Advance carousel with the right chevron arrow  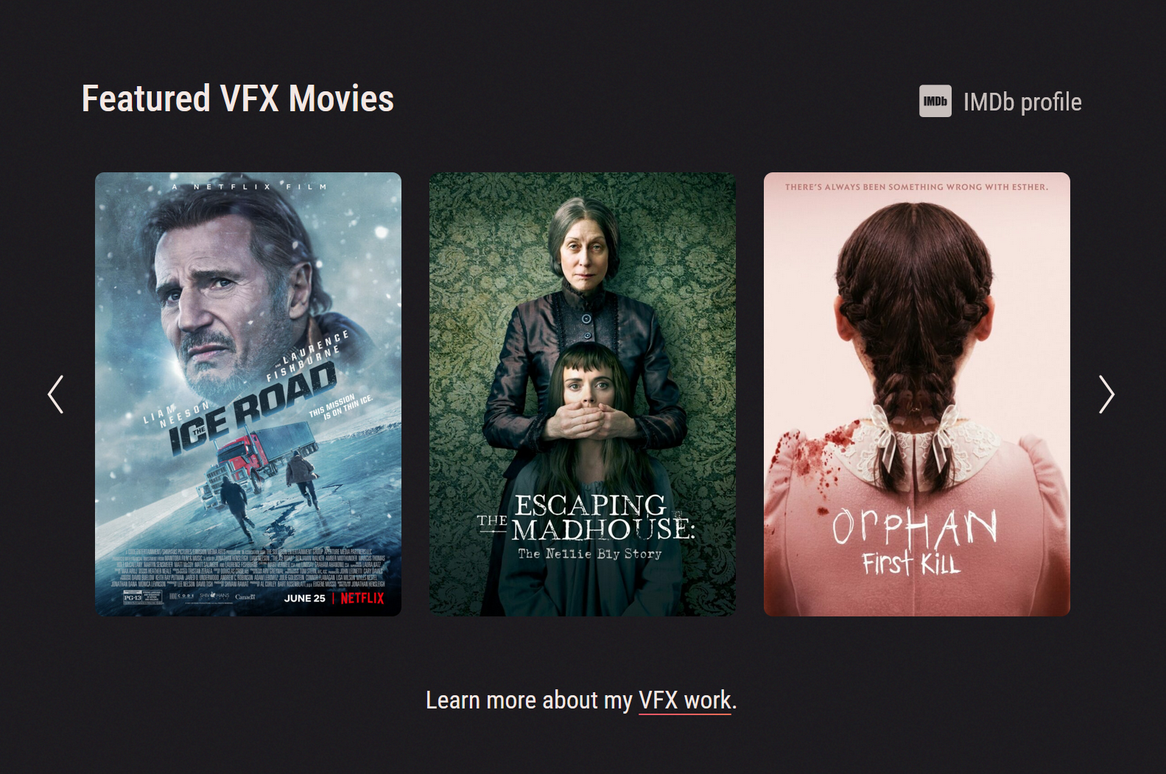click(x=1106, y=394)
